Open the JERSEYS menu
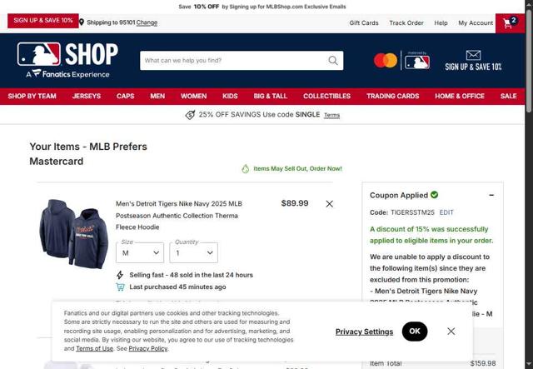Viewport: 533px width, 369px height. (x=87, y=97)
